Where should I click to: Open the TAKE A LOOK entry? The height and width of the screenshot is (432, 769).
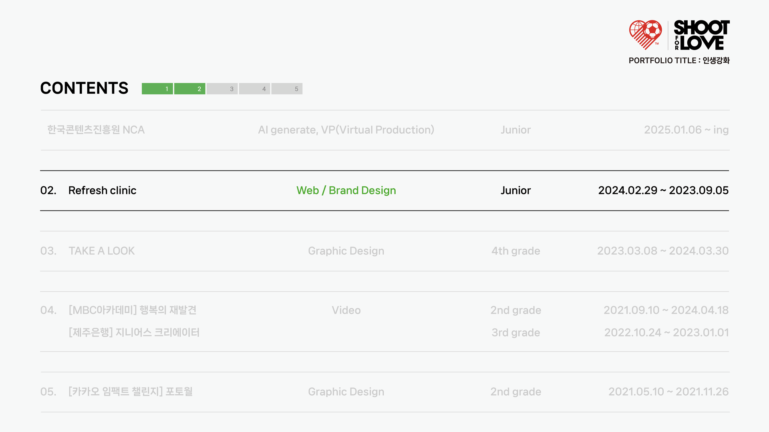[x=101, y=251]
